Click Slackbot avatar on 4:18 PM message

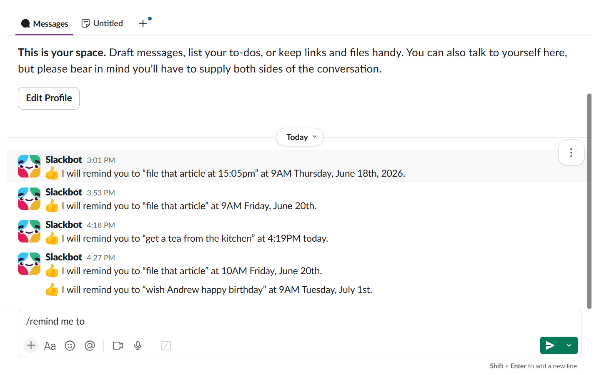coord(29,231)
